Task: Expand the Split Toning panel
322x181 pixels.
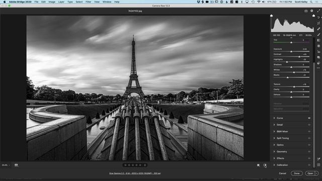Action: click(x=274, y=138)
